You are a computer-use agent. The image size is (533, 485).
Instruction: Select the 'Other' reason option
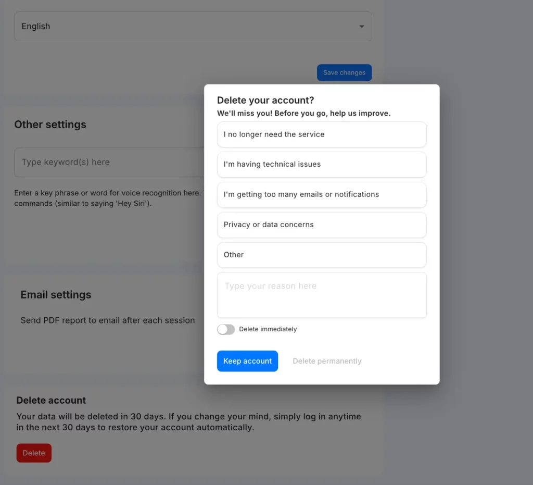pos(322,255)
